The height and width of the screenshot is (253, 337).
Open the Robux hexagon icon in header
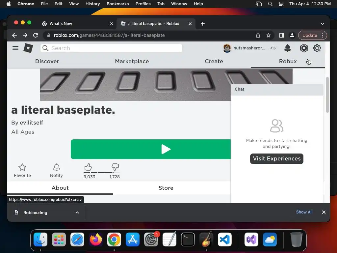pos(304,48)
